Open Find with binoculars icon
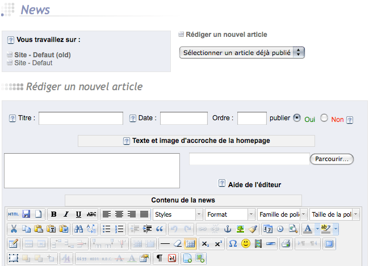369x266 pixels. point(78,229)
